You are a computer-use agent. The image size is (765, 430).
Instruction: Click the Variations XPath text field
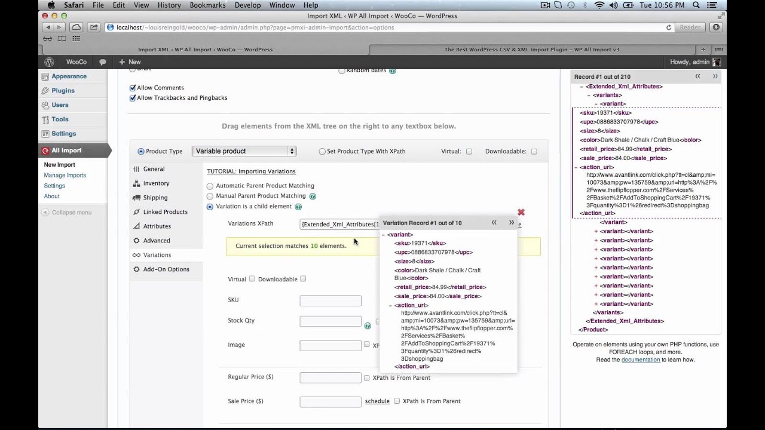pos(339,224)
